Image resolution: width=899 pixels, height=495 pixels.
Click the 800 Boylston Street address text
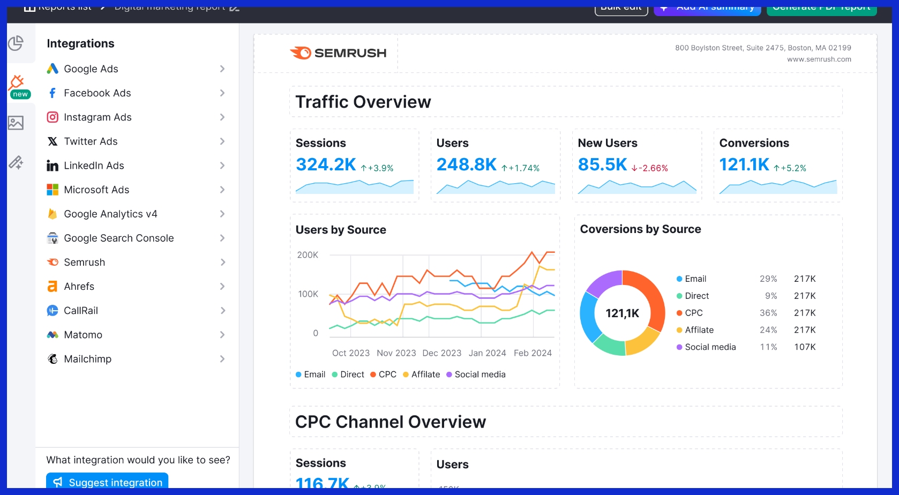click(x=763, y=48)
